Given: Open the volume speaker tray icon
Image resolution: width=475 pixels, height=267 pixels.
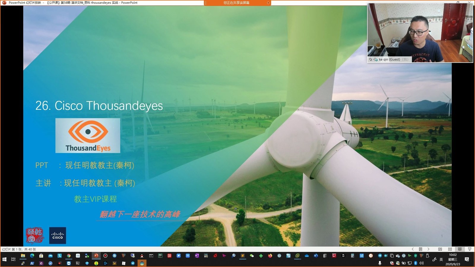Looking at the screenshot, I should (x=422, y=263).
